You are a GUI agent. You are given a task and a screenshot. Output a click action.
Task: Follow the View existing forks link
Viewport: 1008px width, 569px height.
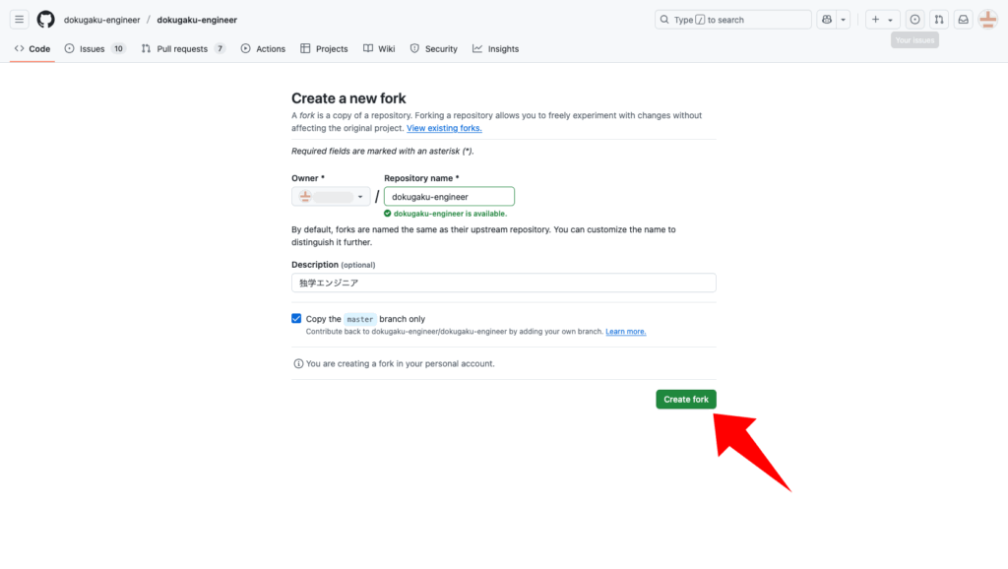444,128
